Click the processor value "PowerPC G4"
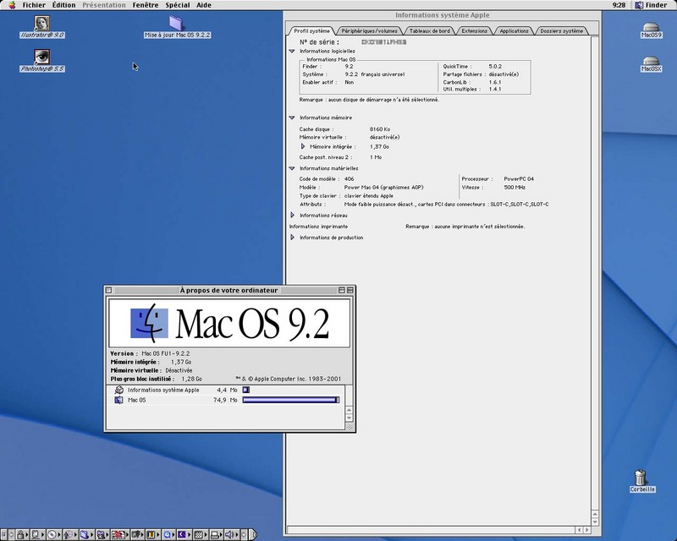 [x=519, y=178]
